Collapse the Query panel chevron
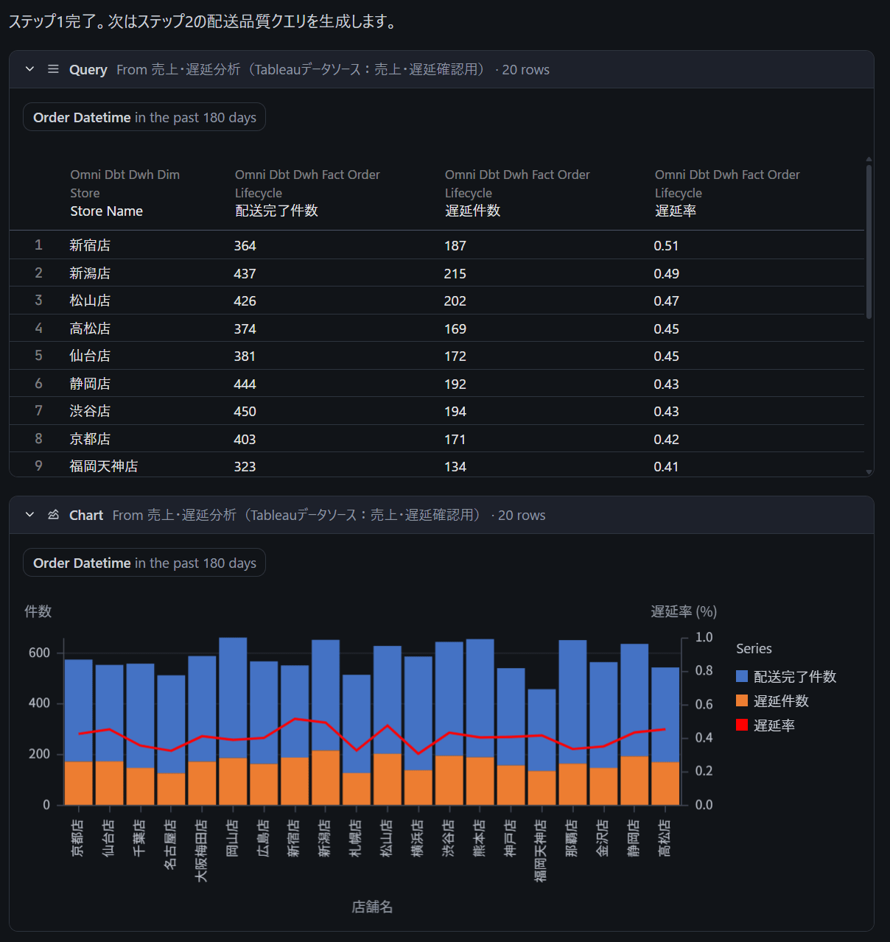The image size is (890, 942). [x=29, y=69]
